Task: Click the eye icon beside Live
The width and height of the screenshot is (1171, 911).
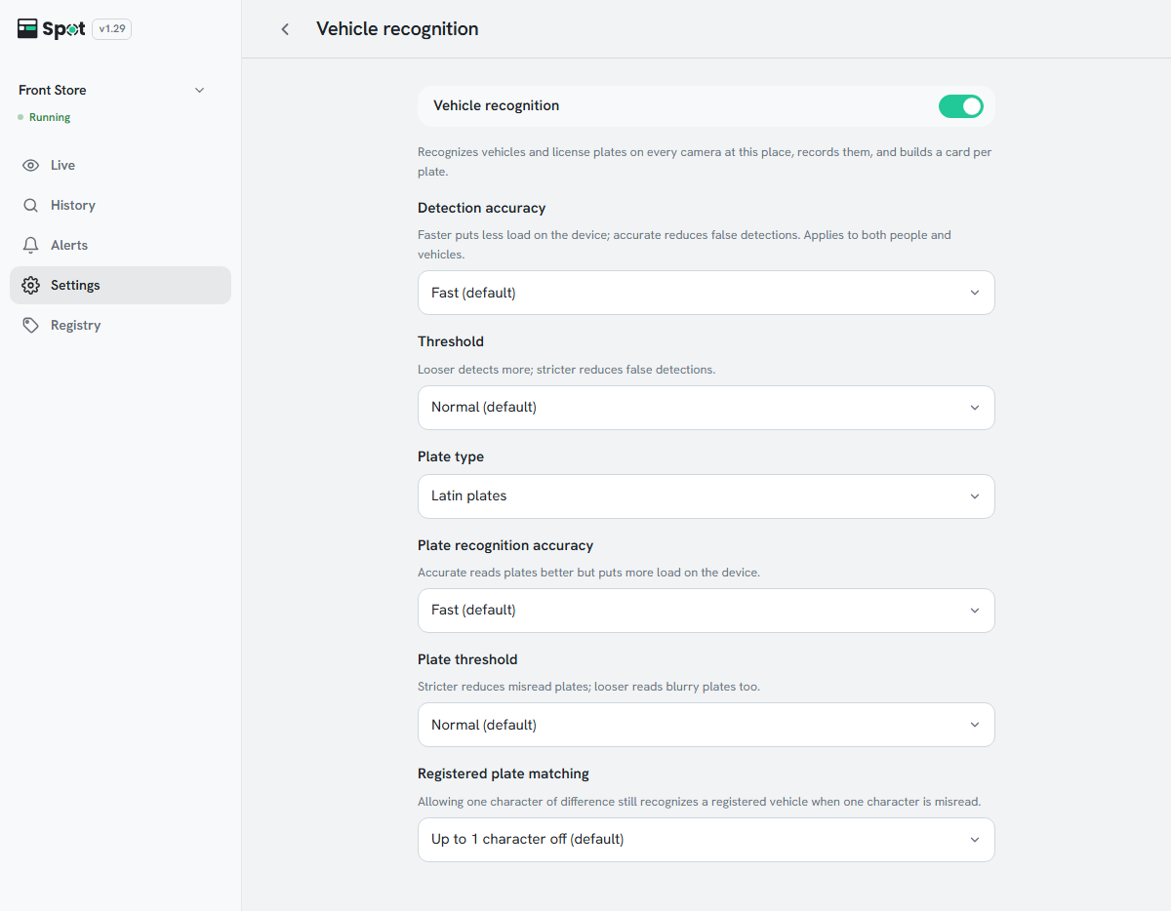Action: [31, 166]
